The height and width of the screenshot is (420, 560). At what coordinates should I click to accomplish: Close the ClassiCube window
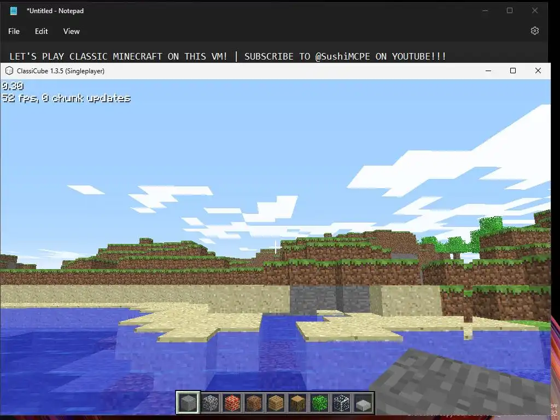pos(538,71)
